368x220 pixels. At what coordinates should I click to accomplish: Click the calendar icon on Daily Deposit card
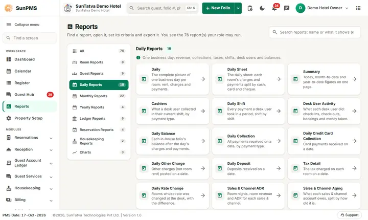click(x=220, y=168)
